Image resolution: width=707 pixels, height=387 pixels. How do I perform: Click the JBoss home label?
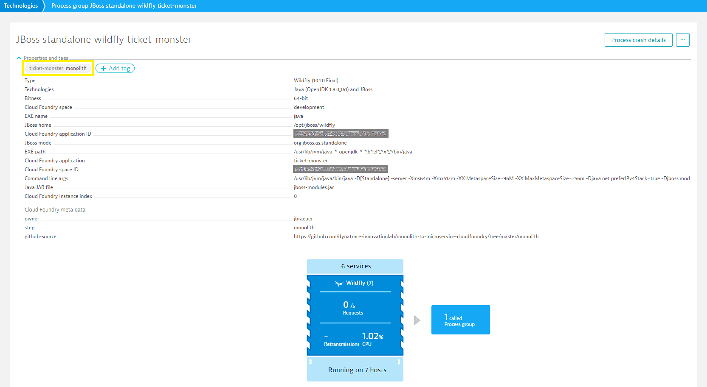click(x=38, y=125)
